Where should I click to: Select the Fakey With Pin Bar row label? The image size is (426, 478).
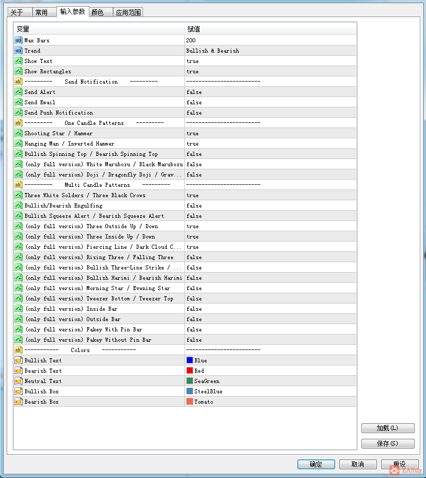pos(84,329)
